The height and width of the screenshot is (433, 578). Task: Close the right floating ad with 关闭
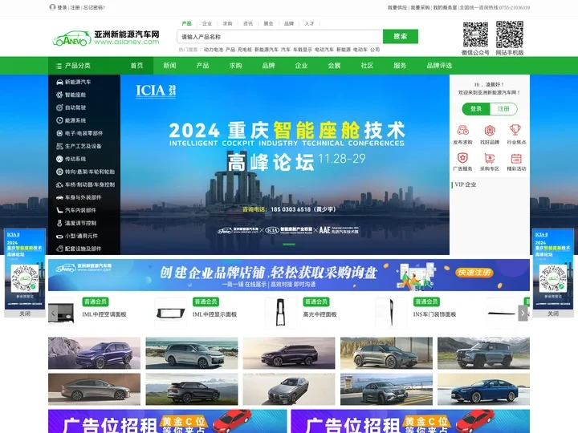tap(553, 314)
